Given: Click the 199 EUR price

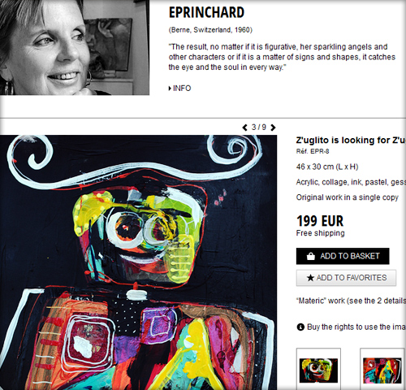Looking at the screenshot, I should click(320, 221).
